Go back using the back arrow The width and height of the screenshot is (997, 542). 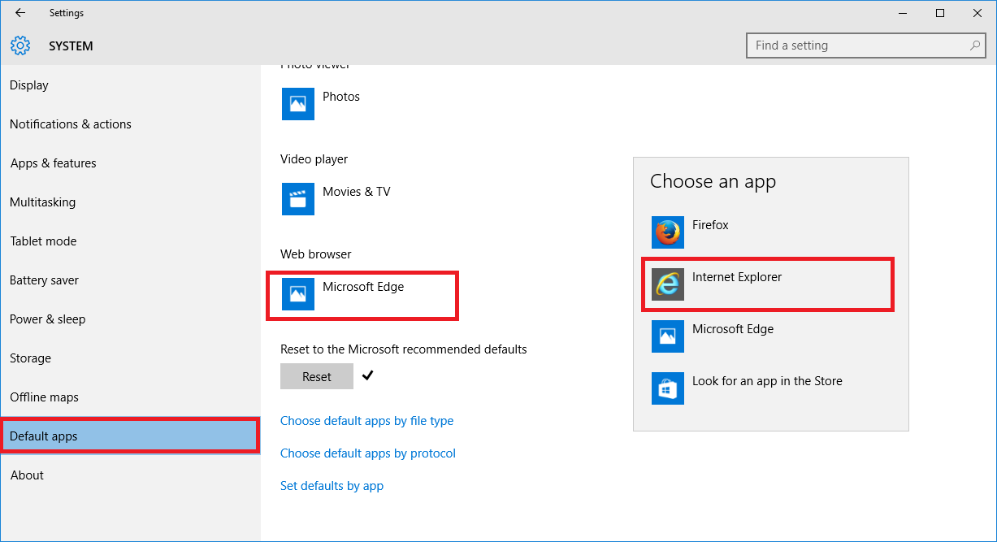(20, 13)
